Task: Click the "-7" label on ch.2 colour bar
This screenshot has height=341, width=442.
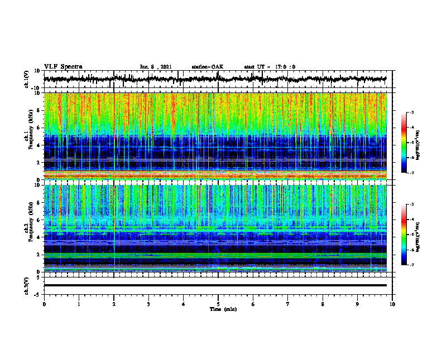Action: pyautogui.click(x=412, y=265)
